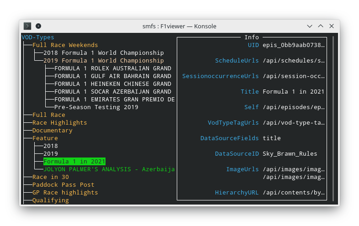Click the DataSourceID label

(x=237, y=154)
